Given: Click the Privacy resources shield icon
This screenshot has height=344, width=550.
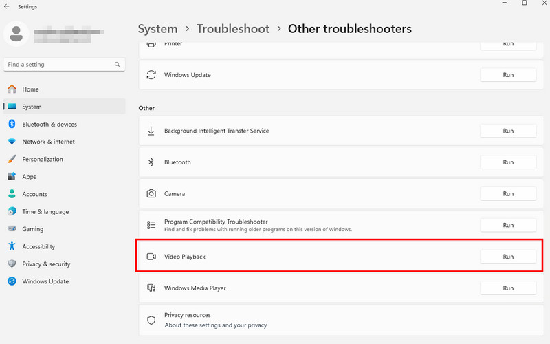Looking at the screenshot, I should (151, 320).
